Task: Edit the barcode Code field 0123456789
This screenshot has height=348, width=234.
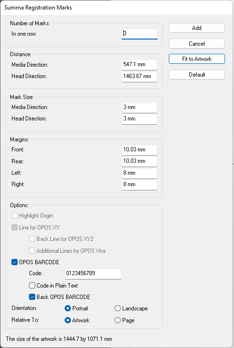Action: point(93,274)
